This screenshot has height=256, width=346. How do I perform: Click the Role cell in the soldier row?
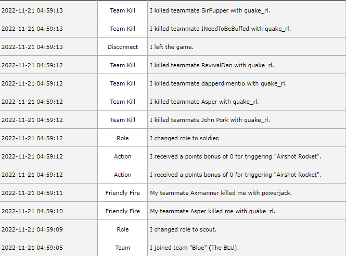tap(123, 138)
